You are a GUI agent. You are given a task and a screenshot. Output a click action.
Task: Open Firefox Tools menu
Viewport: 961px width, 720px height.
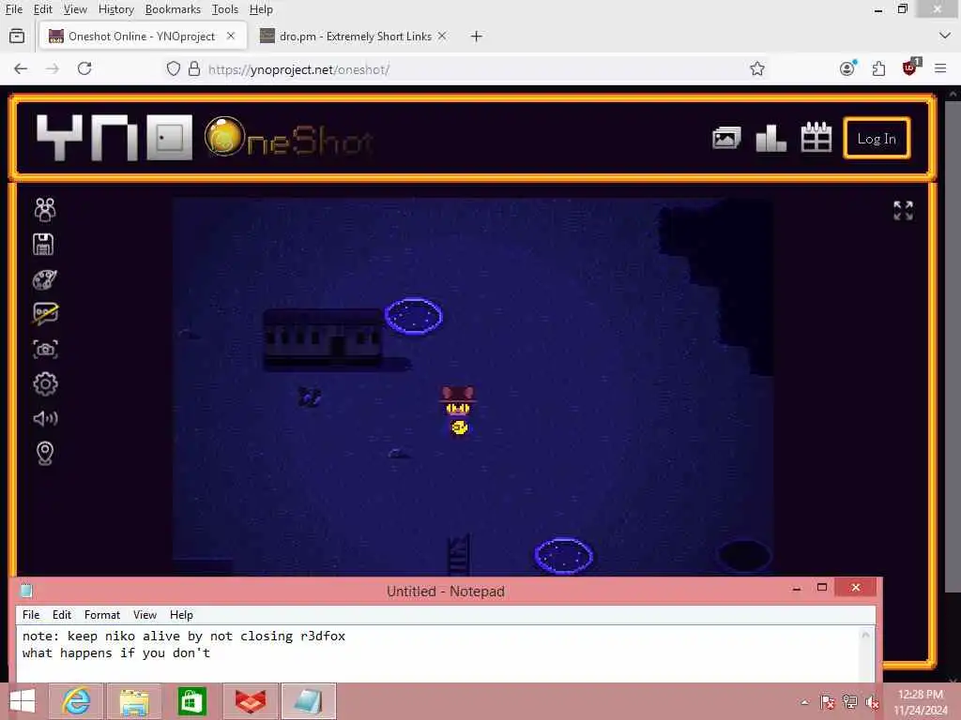coord(225,9)
